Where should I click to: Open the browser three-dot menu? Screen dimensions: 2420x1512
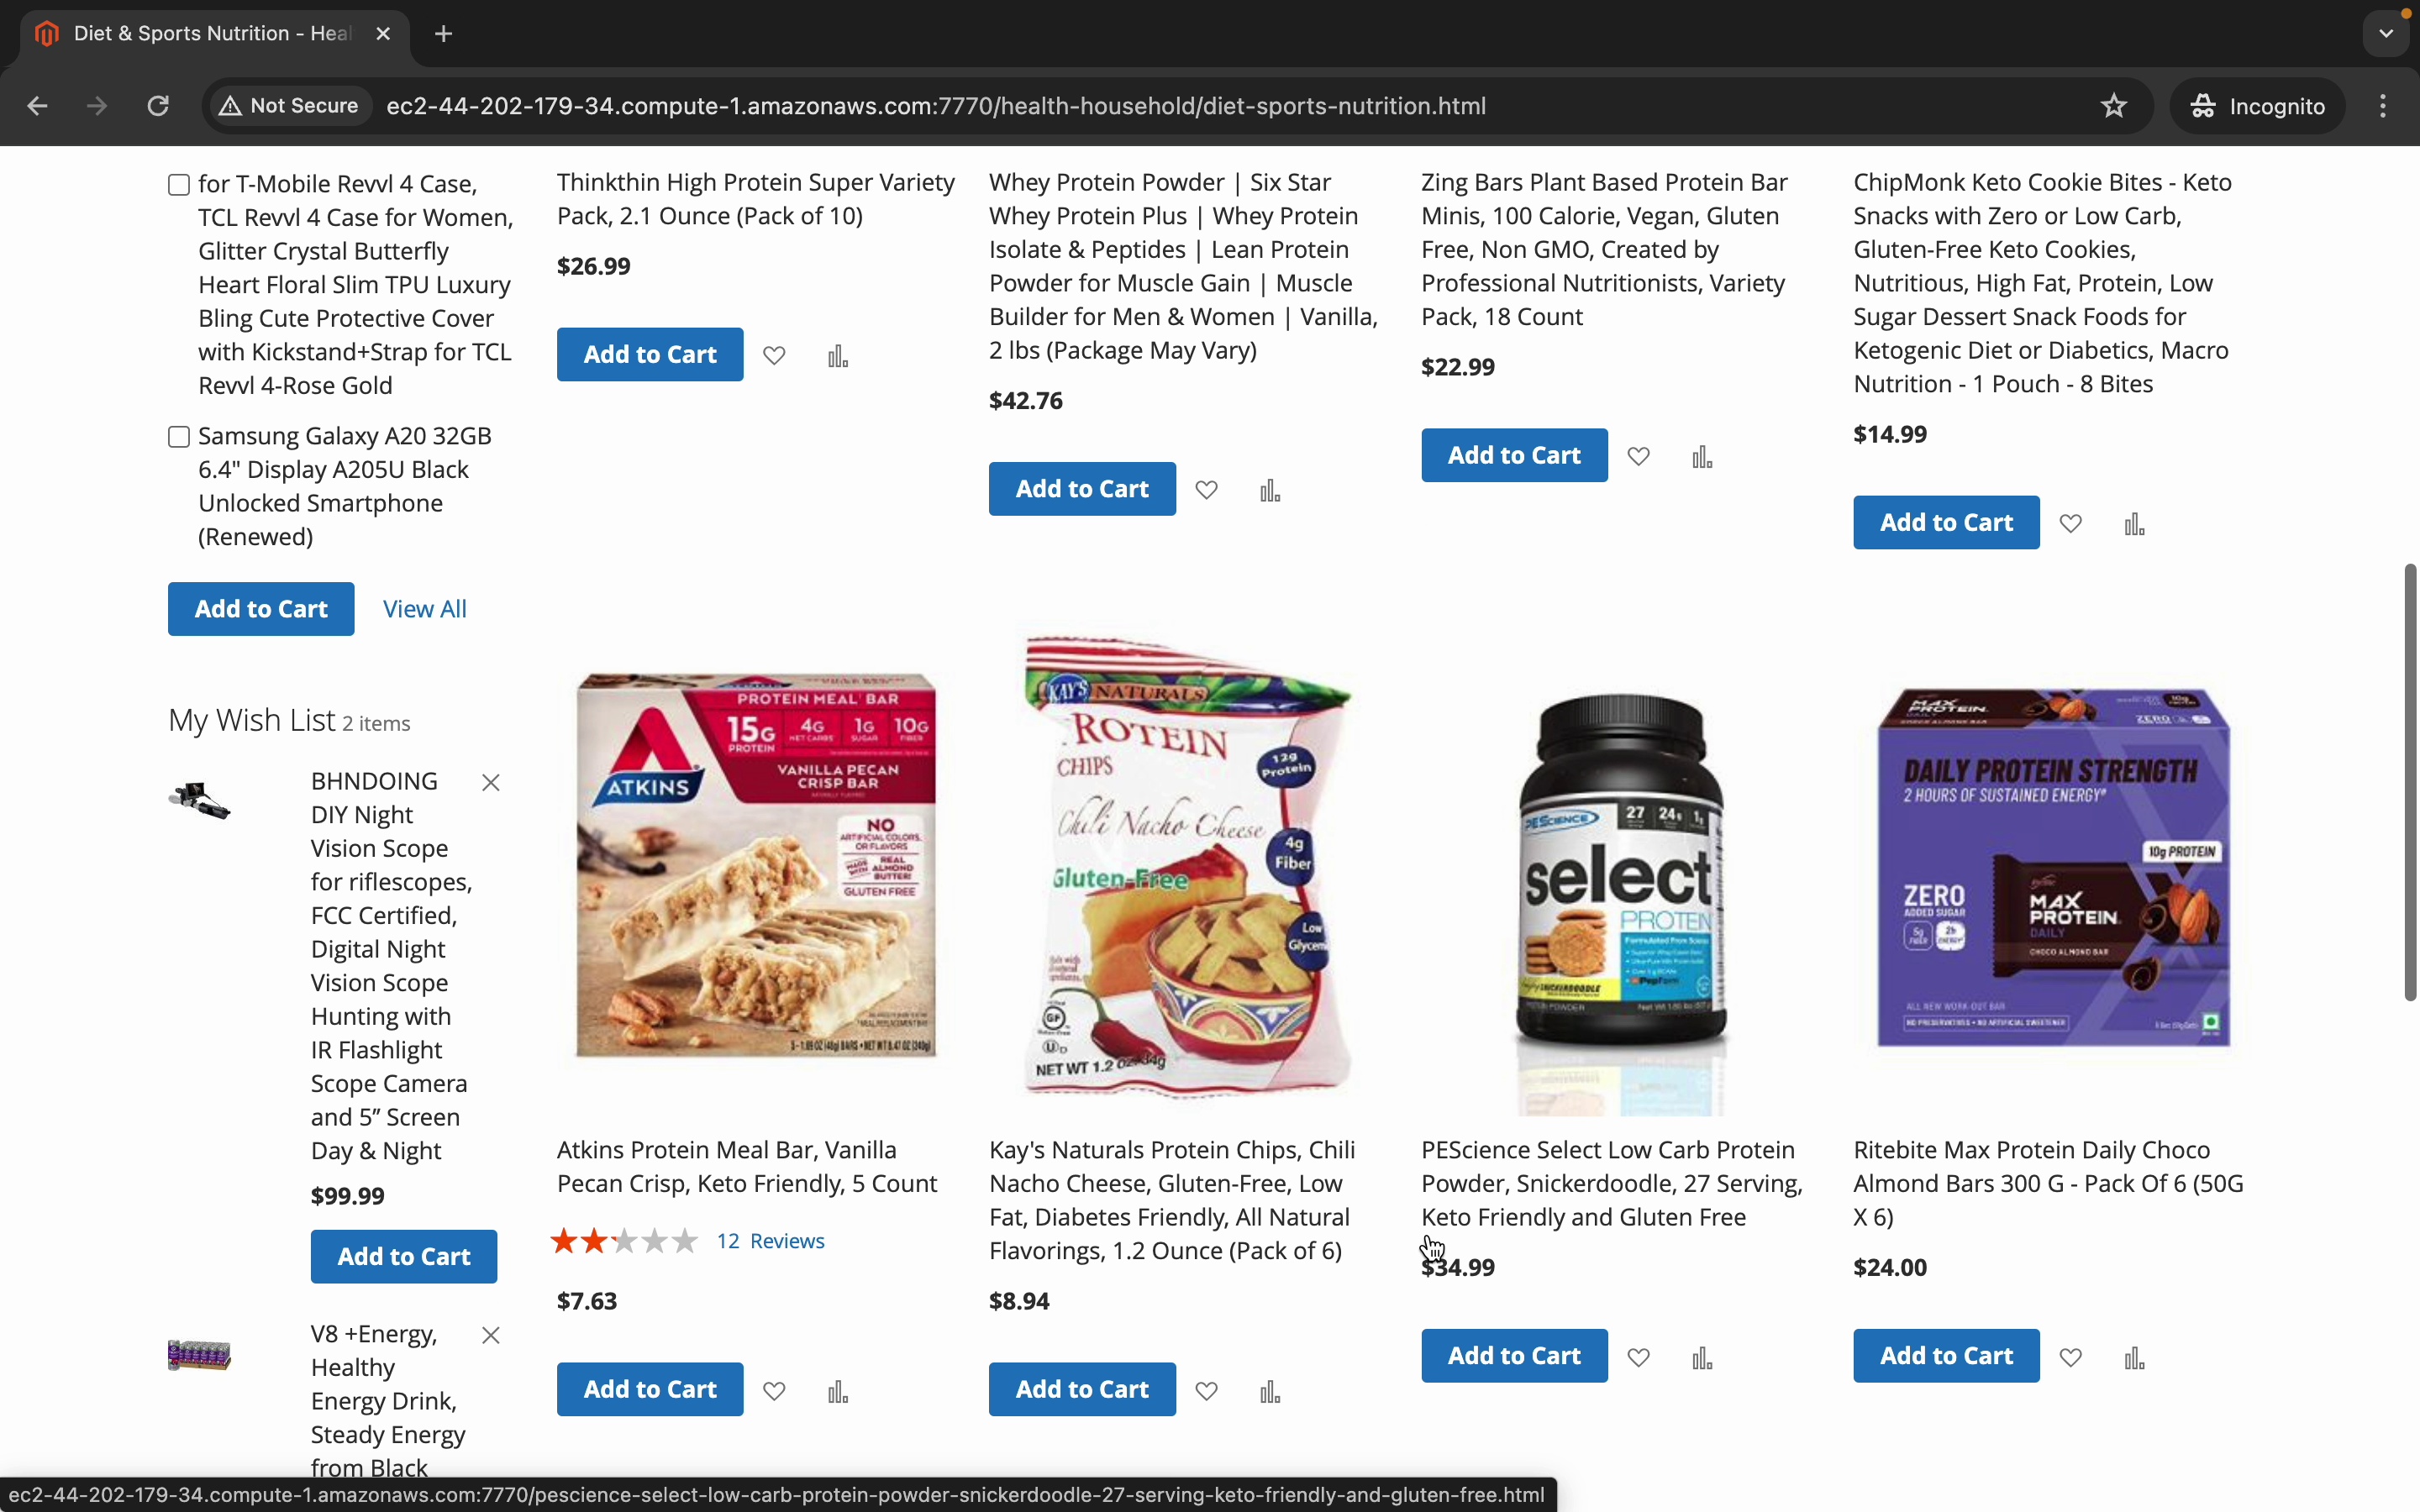pos(2383,106)
